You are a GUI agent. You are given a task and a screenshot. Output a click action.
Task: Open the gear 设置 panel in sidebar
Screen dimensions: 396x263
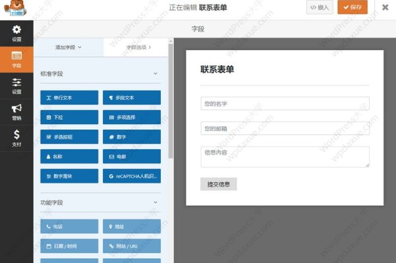tap(16, 34)
